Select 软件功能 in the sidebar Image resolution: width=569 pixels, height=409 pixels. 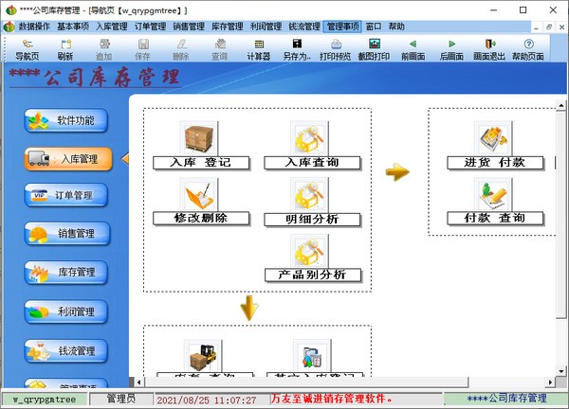[x=67, y=120]
